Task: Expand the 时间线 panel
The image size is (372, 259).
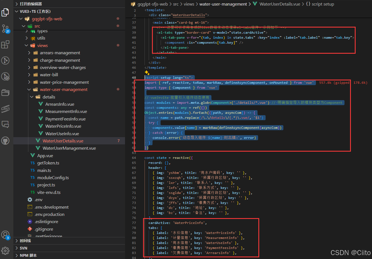Action: [x=17, y=241]
